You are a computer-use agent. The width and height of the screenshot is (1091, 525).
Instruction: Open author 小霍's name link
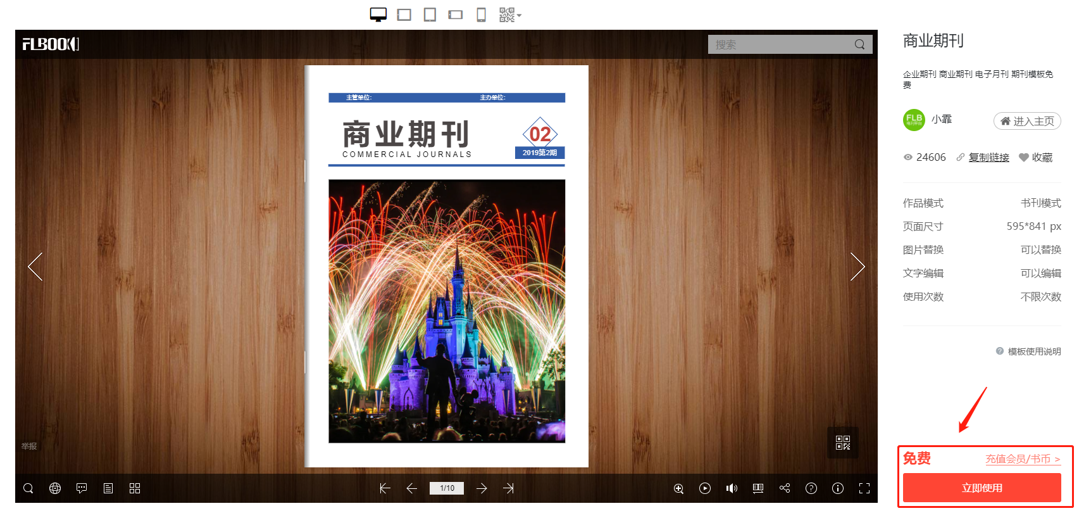click(942, 119)
